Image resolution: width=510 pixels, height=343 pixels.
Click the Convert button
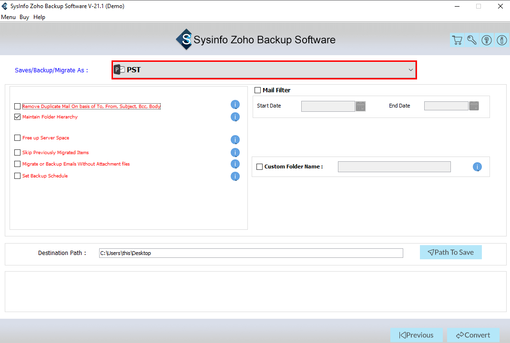click(x=473, y=335)
